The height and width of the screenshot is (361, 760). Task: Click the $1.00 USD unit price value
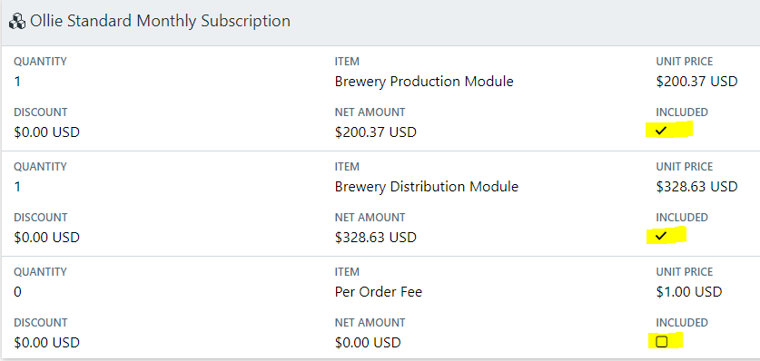(x=689, y=292)
